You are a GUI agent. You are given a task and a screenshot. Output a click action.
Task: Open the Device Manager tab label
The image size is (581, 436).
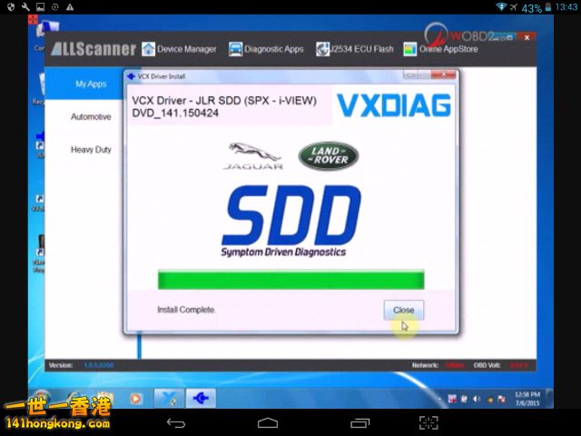[x=186, y=49]
